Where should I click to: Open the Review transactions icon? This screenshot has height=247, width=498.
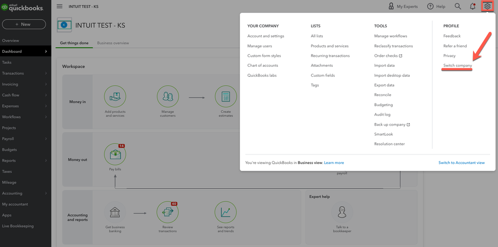(x=168, y=212)
